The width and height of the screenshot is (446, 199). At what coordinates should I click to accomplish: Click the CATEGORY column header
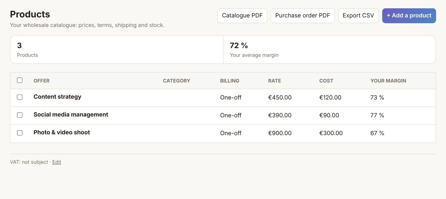(x=176, y=81)
